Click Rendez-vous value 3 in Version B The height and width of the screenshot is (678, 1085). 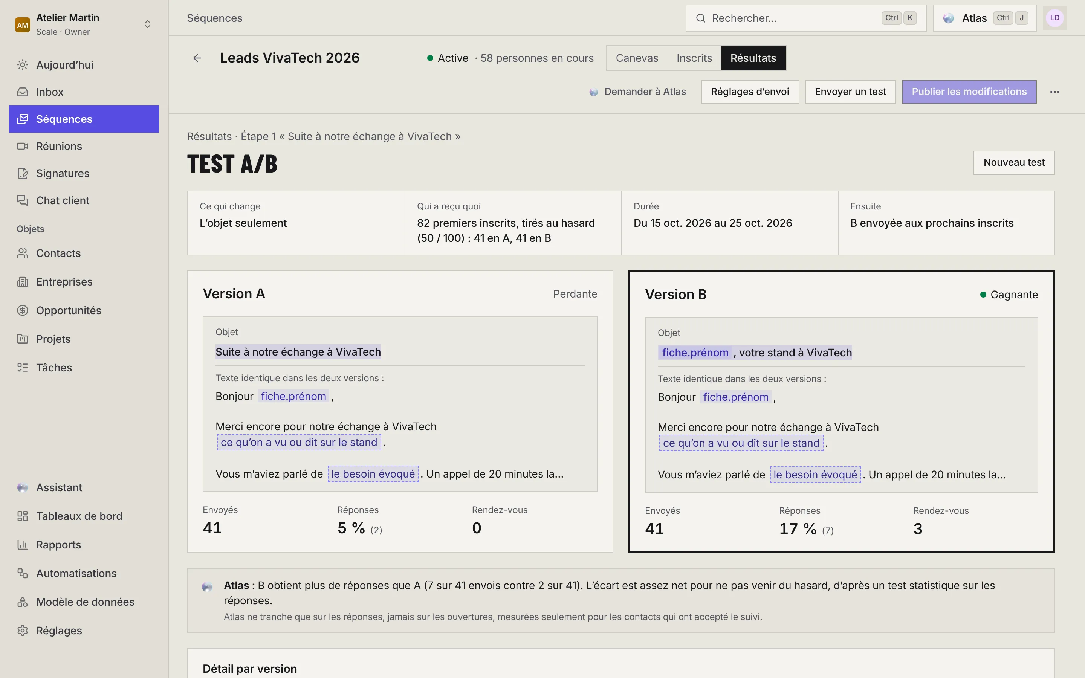(x=918, y=529)
